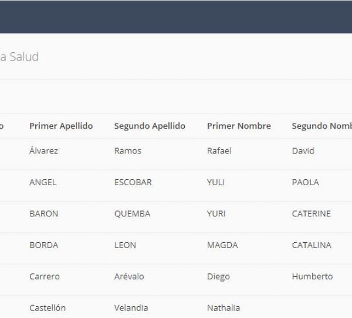Select the CATALINA cell
352x318 pixels.
312,245
